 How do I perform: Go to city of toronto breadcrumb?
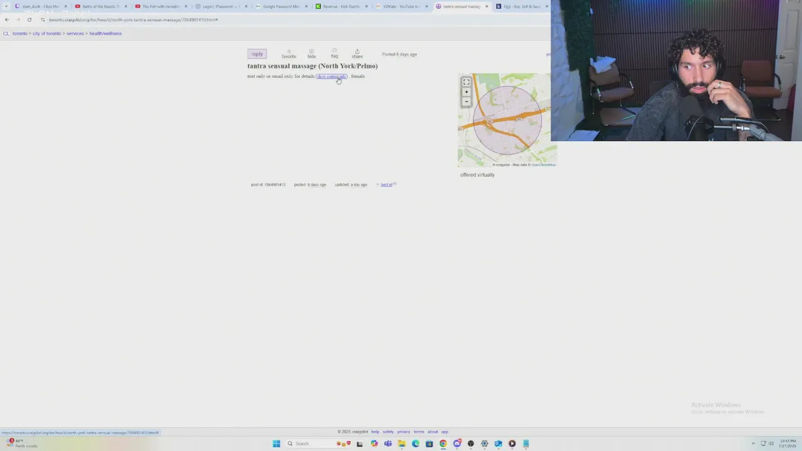47,33
